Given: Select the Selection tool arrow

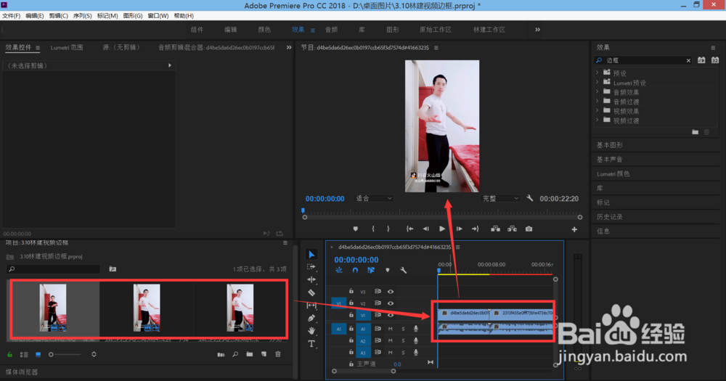Looking at the screenshot, I should point(311,255).
